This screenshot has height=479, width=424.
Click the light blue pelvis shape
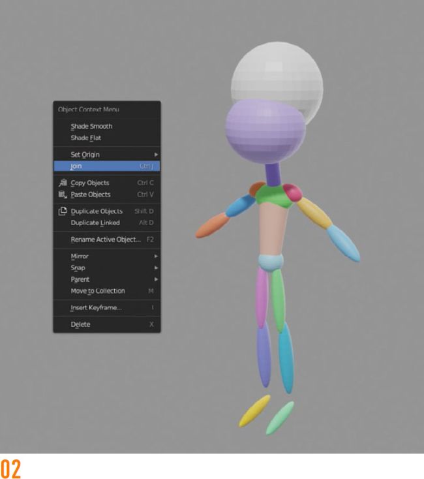[x=271, y=264]
